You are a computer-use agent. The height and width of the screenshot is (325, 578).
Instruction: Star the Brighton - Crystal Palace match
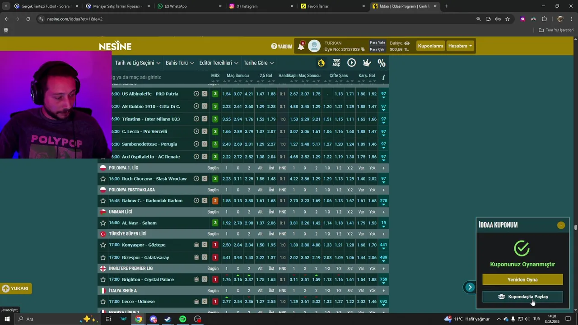[103, 280]
